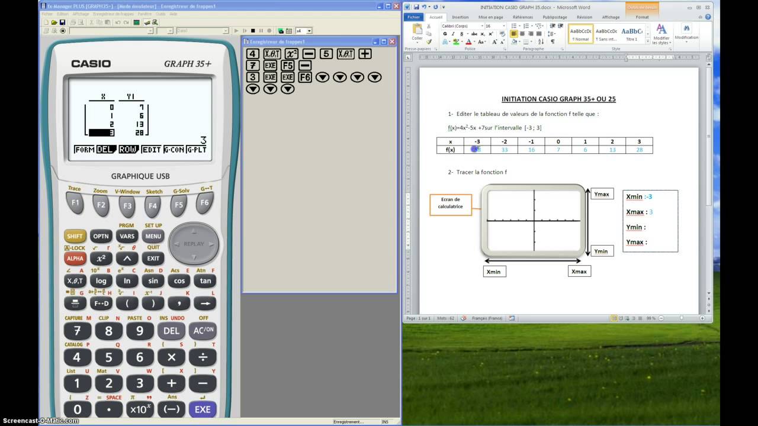The height and width of the screenshot is (426, 758).
Task: Click the red ALPHA calculator key
Action: pyautogui.click(x=75, y=258)
